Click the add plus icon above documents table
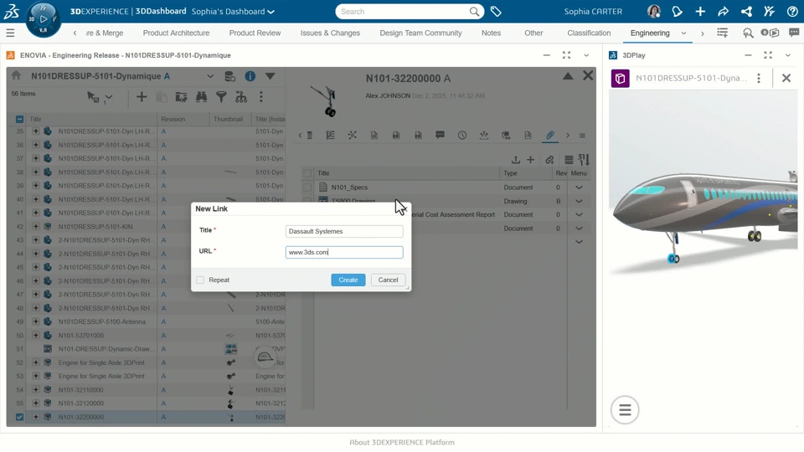 pos(531,160)
